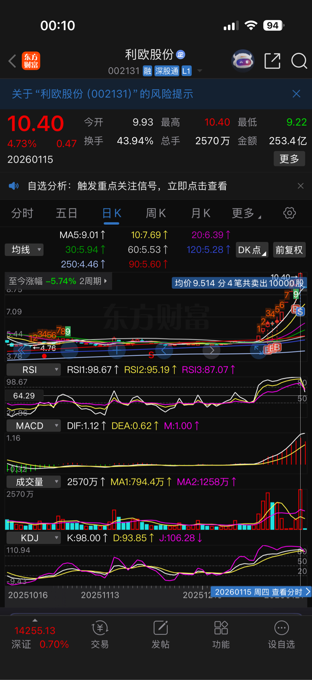Switch to the 五日 tab
Screen dimensions: 312x680
point(67,213)
